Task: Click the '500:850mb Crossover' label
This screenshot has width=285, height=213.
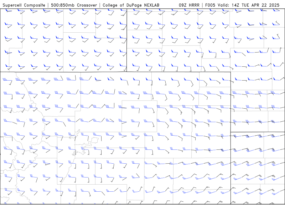Action: click(74, 5)
